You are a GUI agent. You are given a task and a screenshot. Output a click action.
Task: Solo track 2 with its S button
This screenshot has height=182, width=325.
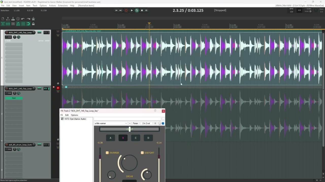click(x=58, y=92)
